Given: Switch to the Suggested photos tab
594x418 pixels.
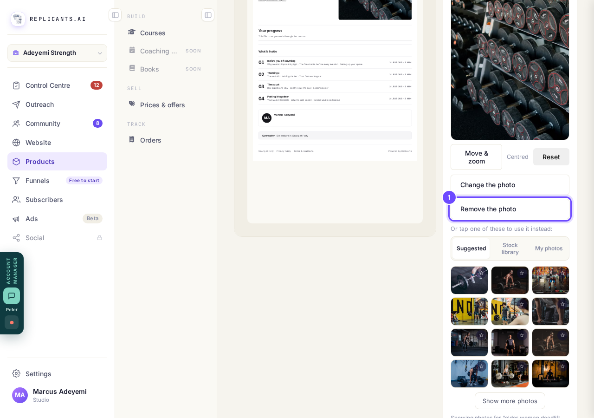Looking at the screenshot, I should coord(471,248).
